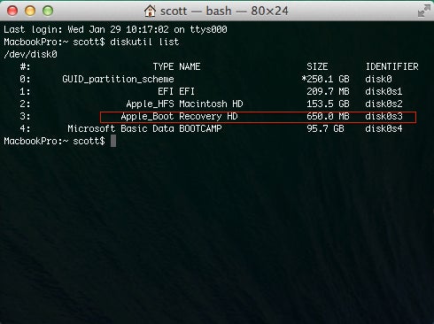Click the "/dev/disk0" line
434x324 pixels.
click(30, 54)
